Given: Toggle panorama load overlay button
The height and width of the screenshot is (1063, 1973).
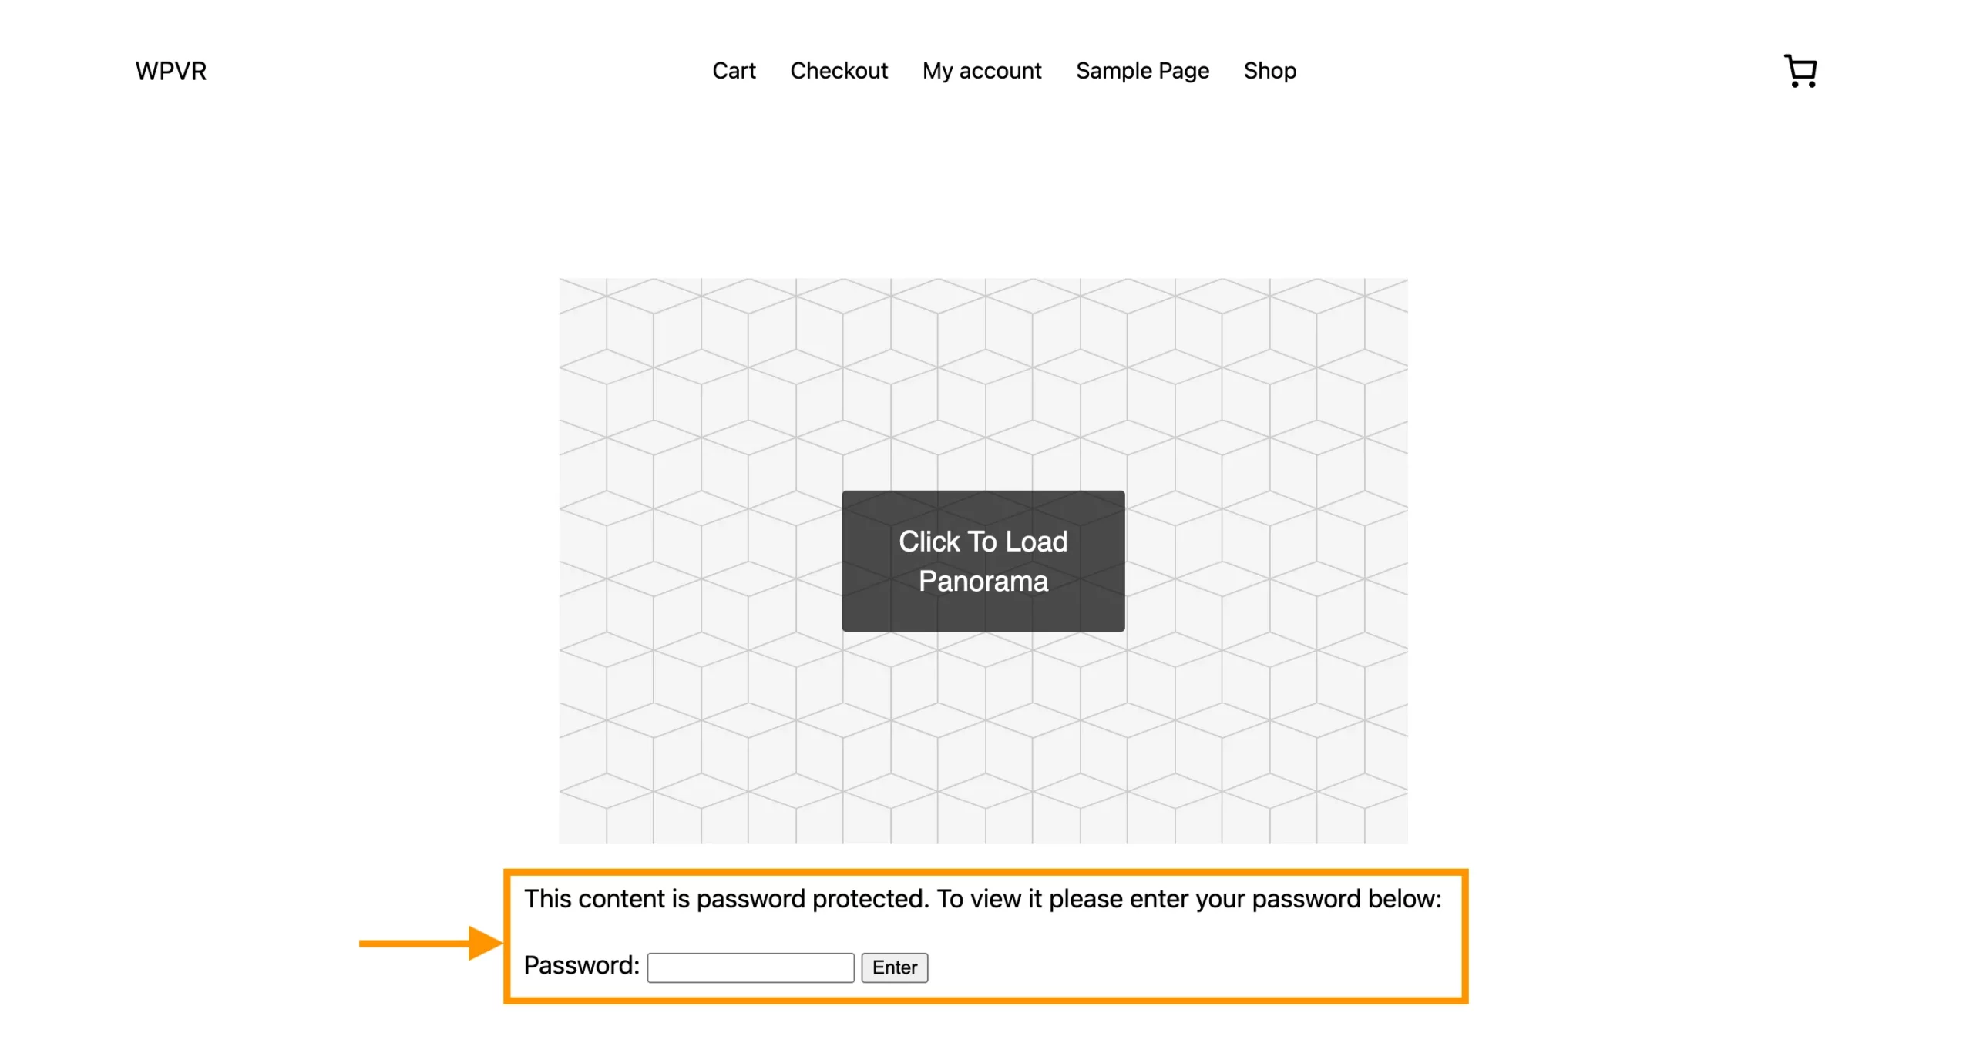Looking at the screenshot, I should coord(983,560).
